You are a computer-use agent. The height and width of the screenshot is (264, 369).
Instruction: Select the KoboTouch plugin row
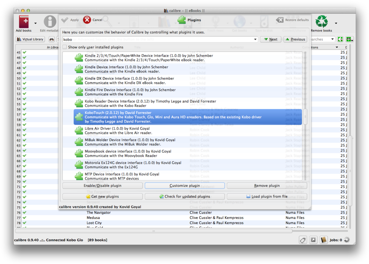pyautogui.click(x=188, y=117)
